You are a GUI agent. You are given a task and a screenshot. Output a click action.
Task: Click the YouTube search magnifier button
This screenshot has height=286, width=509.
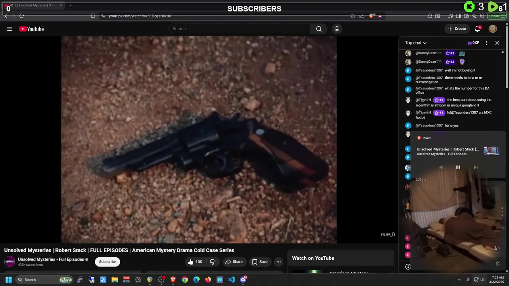319,29
